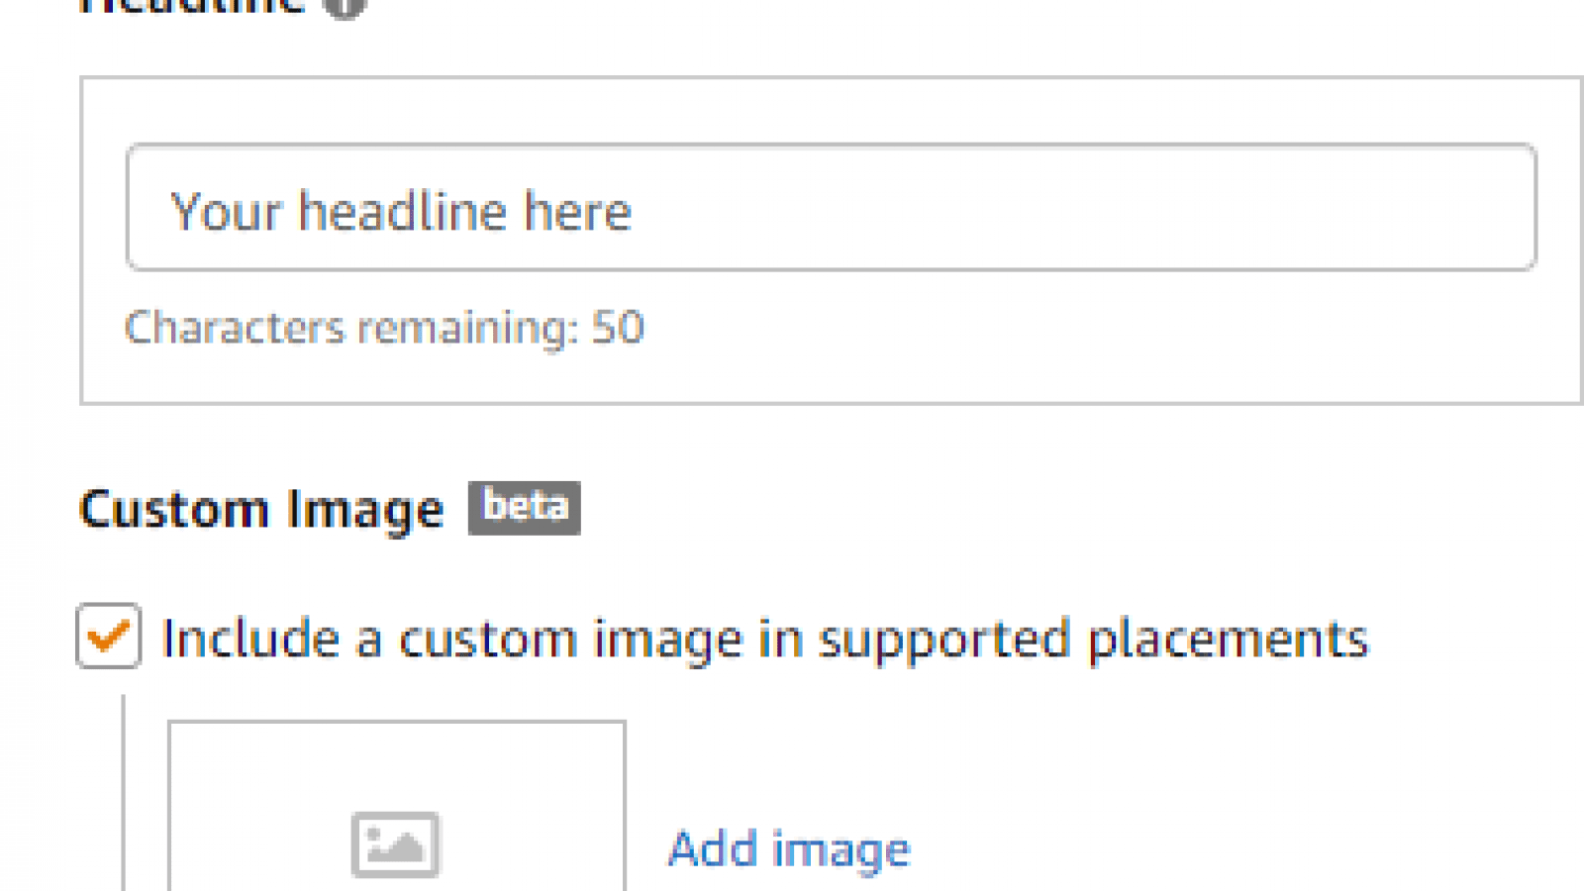Select the empty custom image thumbnail box
The image size is (1584, 891).
coord(397,806)
